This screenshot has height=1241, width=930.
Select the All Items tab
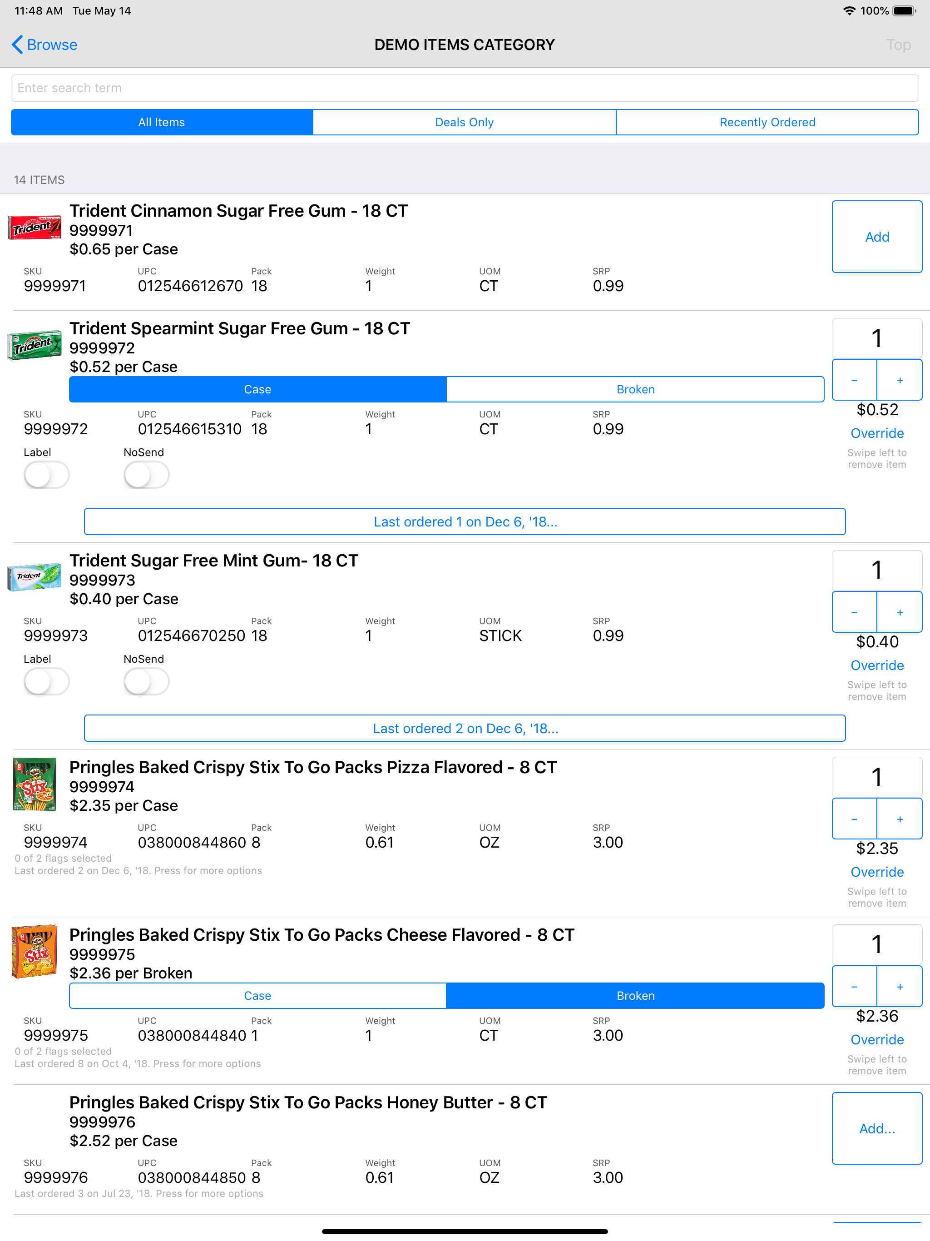(162, 122)
